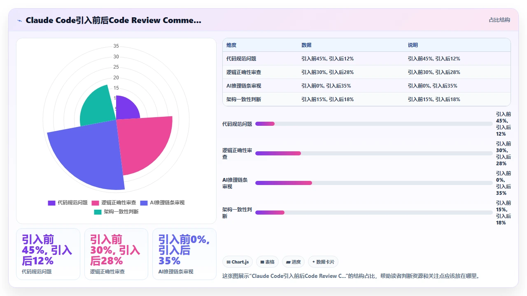
Task: Click the 架构一致性判断 progress bar
Action: click(x=374, y=213)
